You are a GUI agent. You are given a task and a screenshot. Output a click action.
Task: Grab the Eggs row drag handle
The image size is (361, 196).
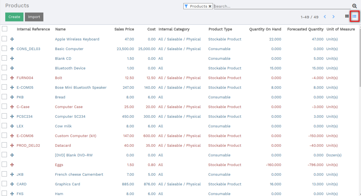pyautogui.click(x=12, y=165)
